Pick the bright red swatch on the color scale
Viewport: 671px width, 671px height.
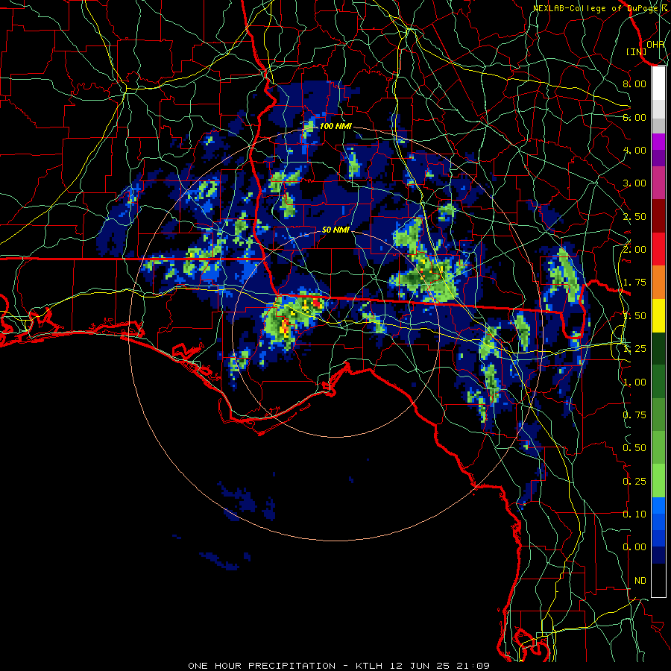point(658,250)
